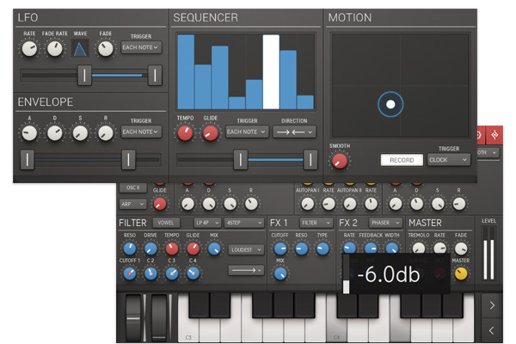
Task: Open the sequencer Direction dropdown
Action: click(294, 132)
